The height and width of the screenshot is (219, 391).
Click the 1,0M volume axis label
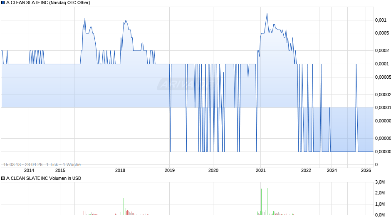380,204
